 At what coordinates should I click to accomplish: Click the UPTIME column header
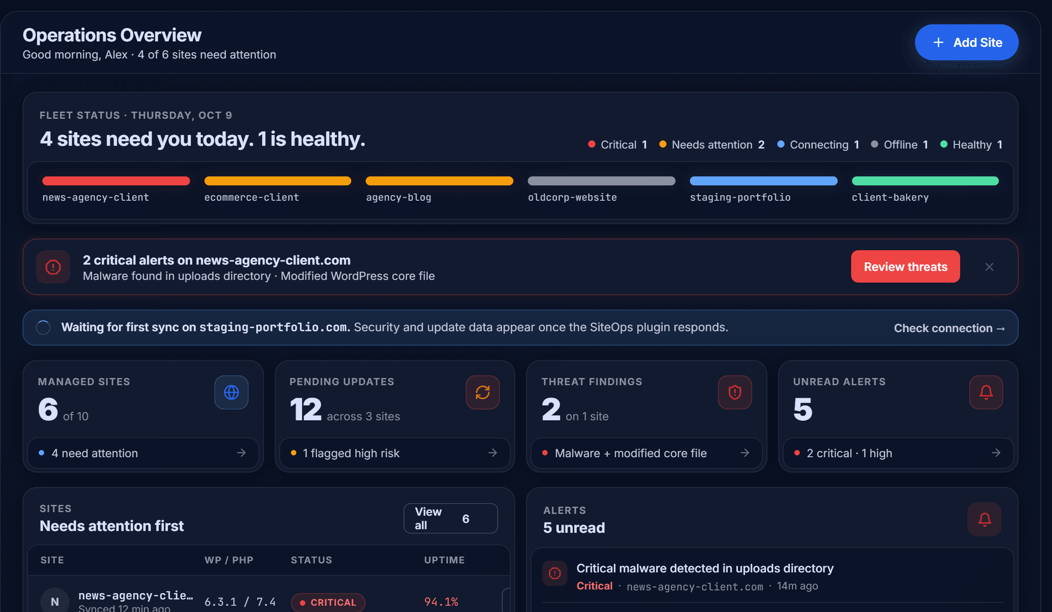pos(444,560)
